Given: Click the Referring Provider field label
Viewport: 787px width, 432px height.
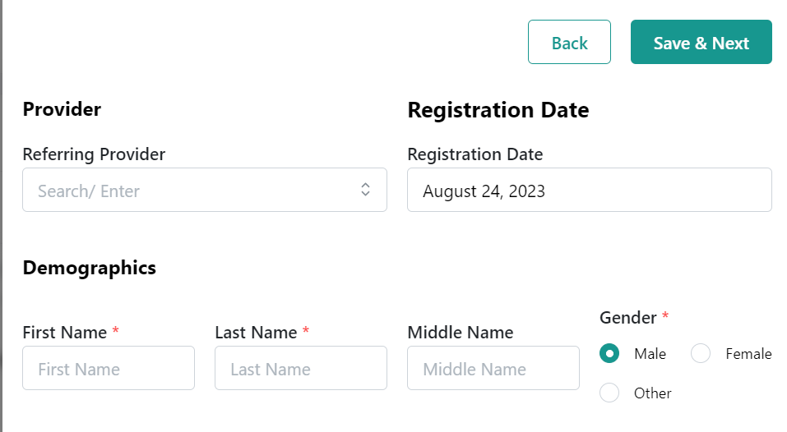Looking at the screenshot, I should click(94, 154).
